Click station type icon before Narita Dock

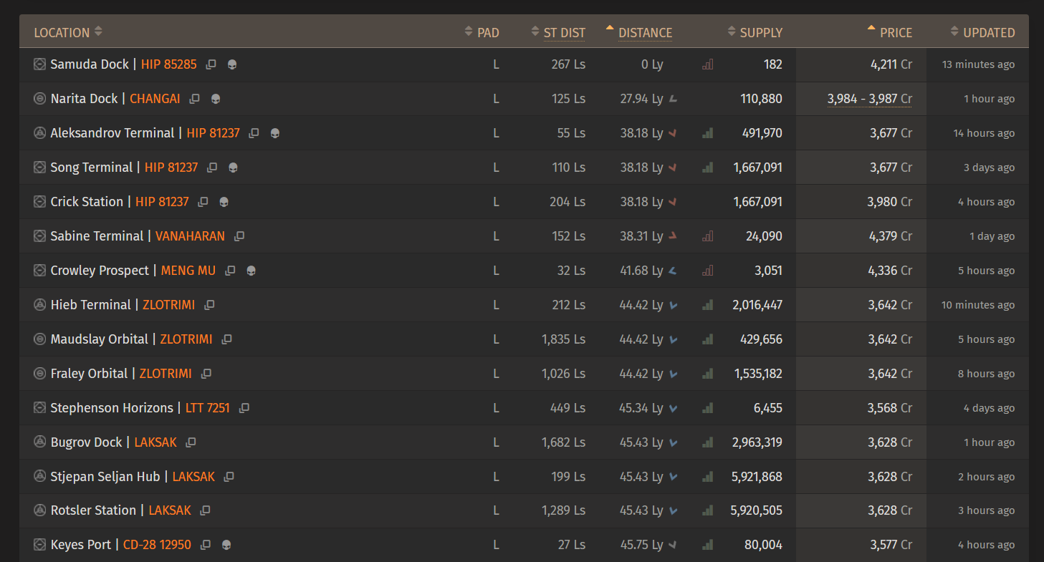(40, 99)
